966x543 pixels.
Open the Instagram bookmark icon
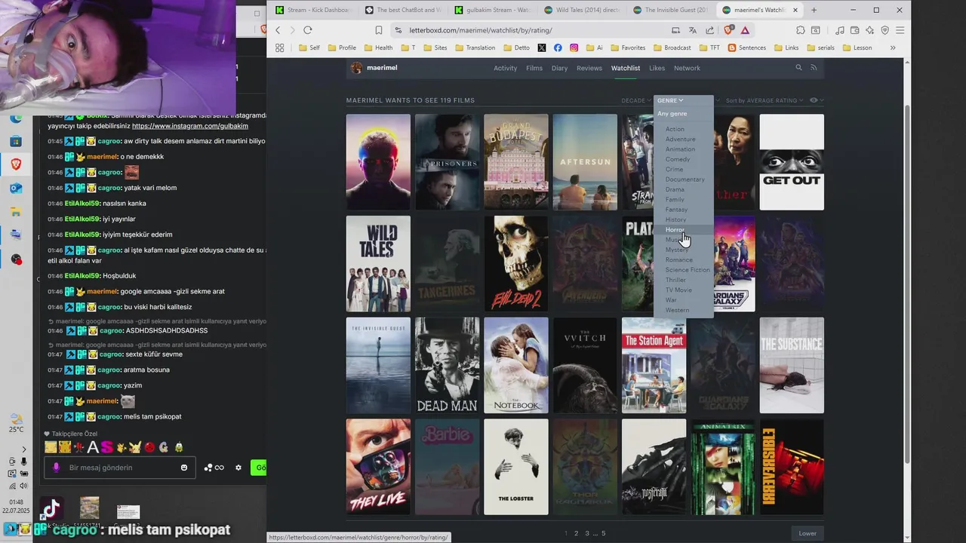point(574,48)
